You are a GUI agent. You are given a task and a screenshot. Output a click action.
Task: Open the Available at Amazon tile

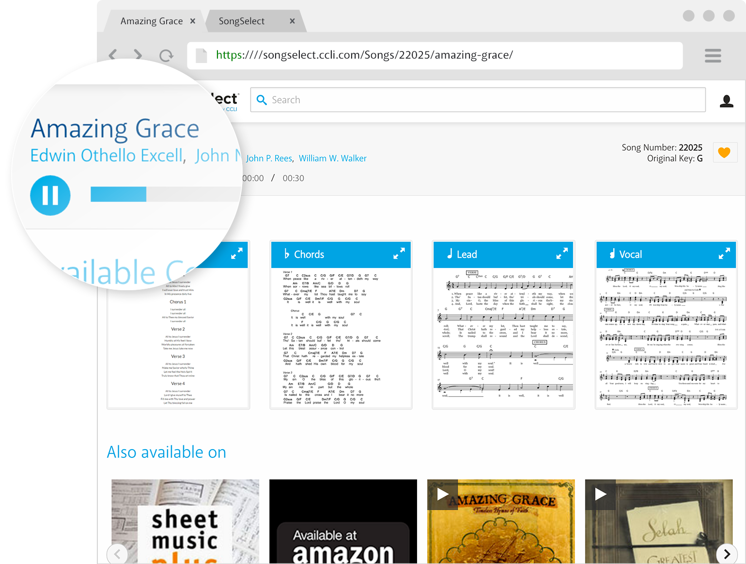(343, 521)
